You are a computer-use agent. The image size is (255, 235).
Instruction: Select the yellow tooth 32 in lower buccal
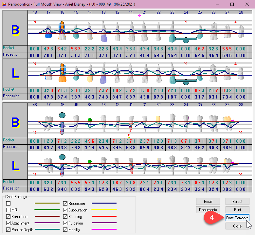tap(157, 119)
